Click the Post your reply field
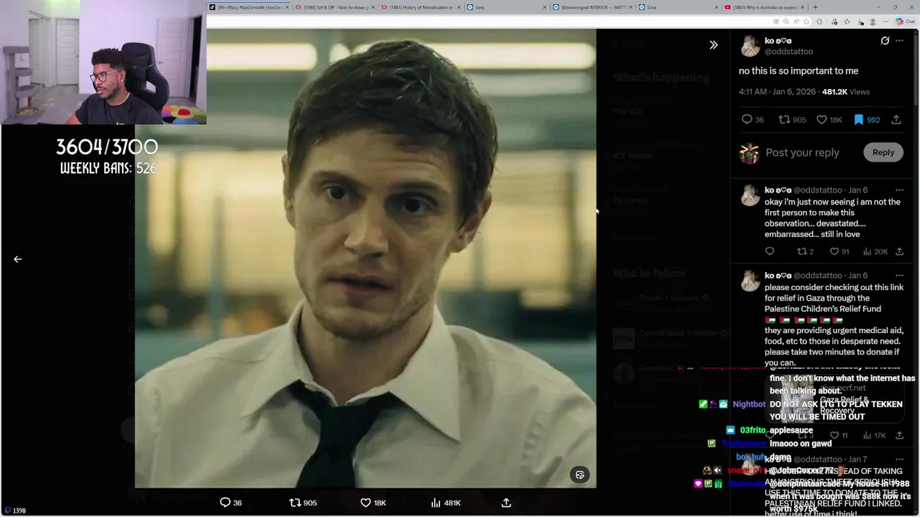 (x=802, y=152)
